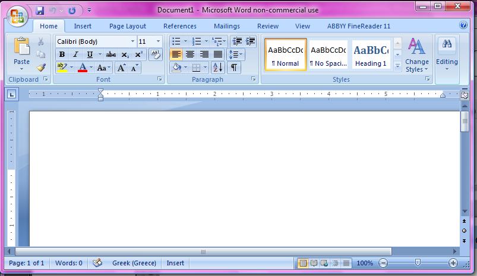Open the ABBYY FineReader 11 tab
Screen dimensions: 477x276
359,26
